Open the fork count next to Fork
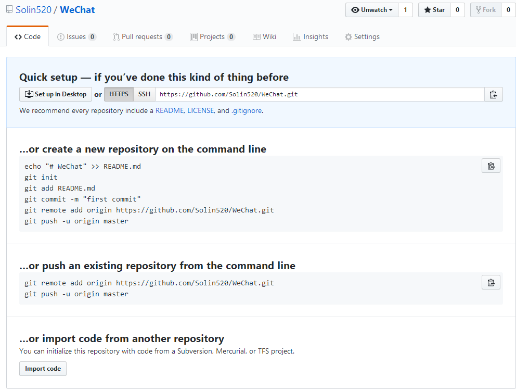 [x=508, y=10]
